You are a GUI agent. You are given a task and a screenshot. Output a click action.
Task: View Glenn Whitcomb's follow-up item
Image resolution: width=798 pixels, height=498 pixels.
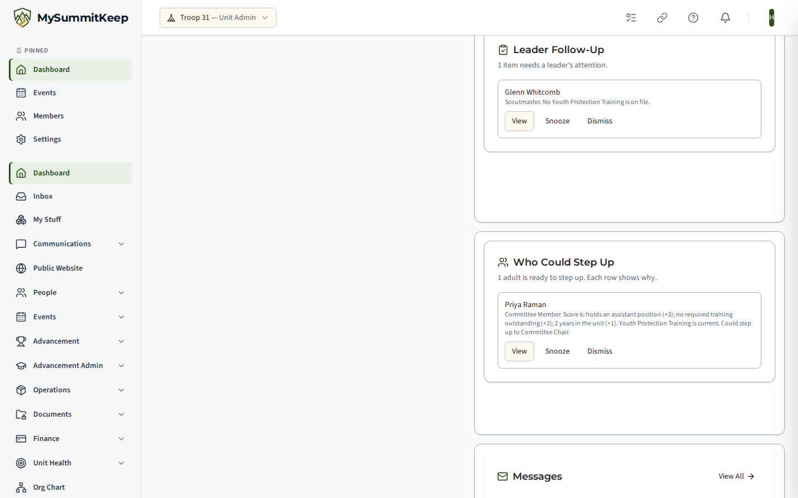[519, 121]
